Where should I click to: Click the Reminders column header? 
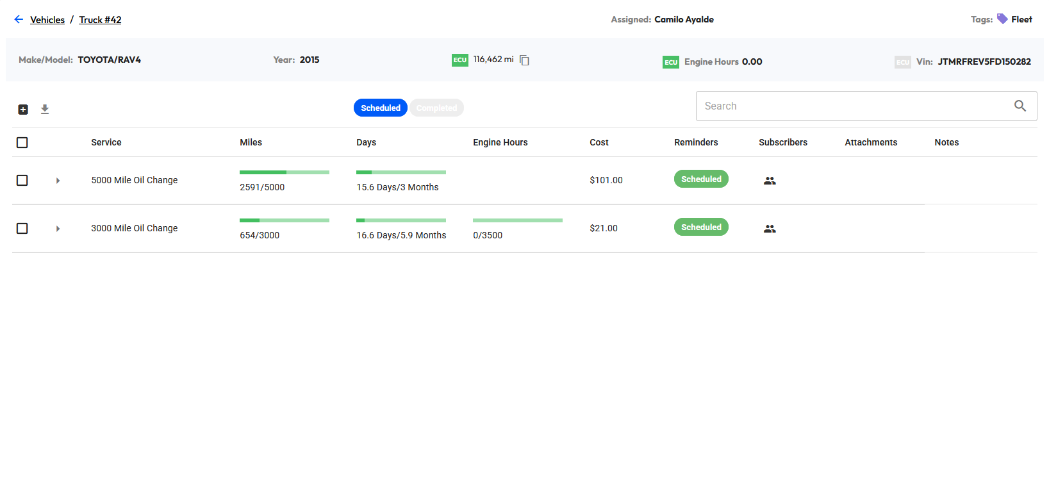[696, 142]
